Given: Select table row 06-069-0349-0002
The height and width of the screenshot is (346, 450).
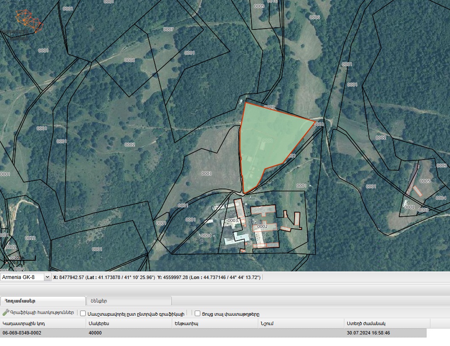Looking at the screenshot, I should coord(213,333).
